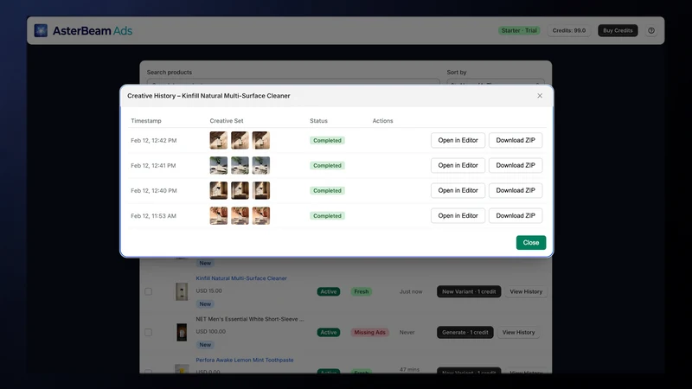Click Completed status for Feb 12, 12:41 PM

coord(327,165)
